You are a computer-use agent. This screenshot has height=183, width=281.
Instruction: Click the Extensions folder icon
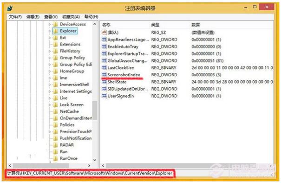[56, 44]
